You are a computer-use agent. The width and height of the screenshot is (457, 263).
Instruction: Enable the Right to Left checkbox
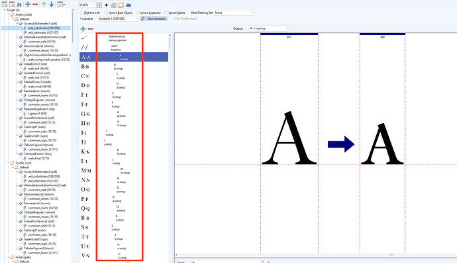(x=82, y=13)
